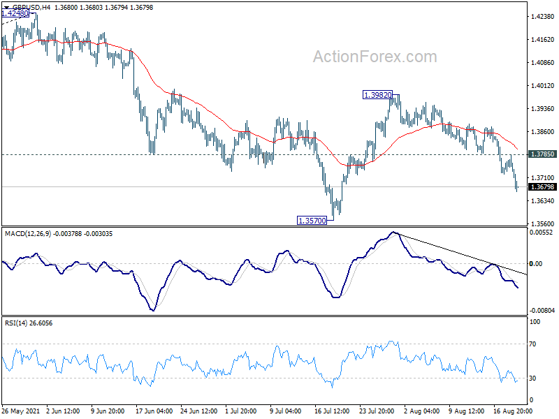Click the 17 Jun 04:00 date label
This screenshot has height=419, width=559.
pyautogui.click(x=154, y=411)
